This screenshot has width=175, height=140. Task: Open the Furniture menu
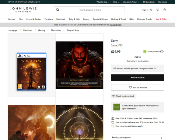tap(49, 19)
